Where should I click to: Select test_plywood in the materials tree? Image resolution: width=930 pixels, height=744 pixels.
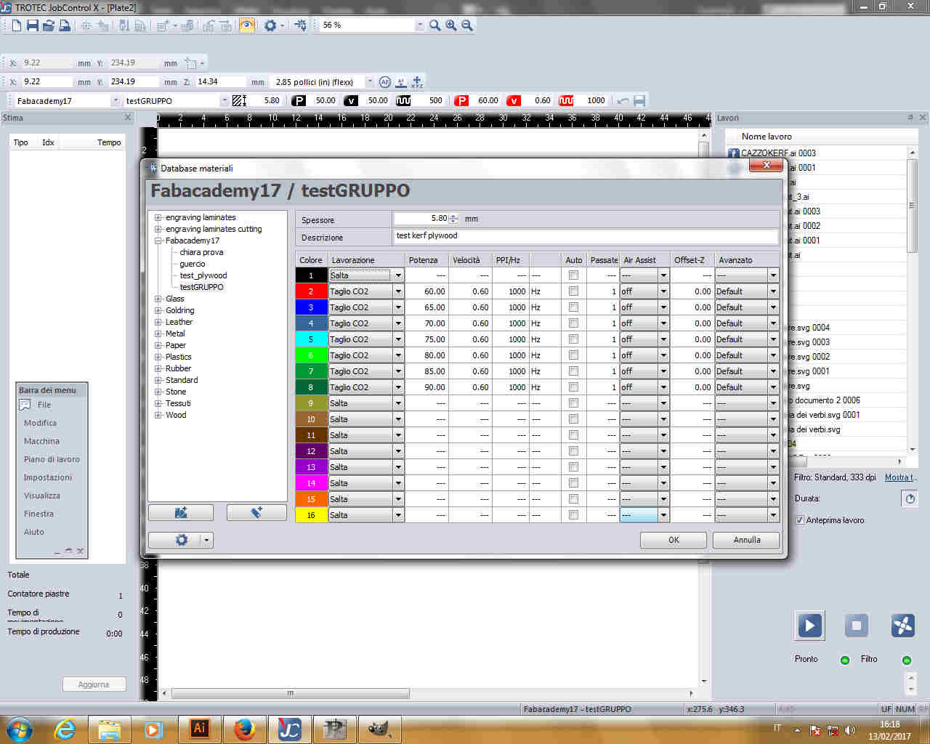click(203, 275)
